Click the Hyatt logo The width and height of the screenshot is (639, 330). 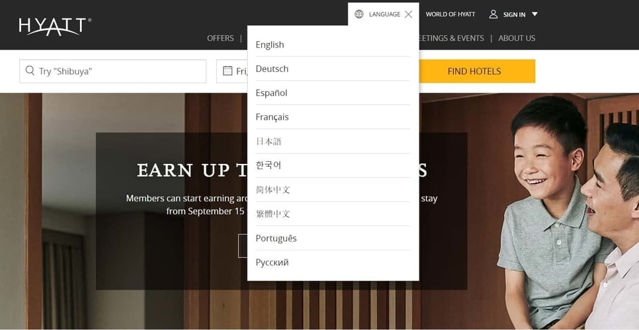55,26
